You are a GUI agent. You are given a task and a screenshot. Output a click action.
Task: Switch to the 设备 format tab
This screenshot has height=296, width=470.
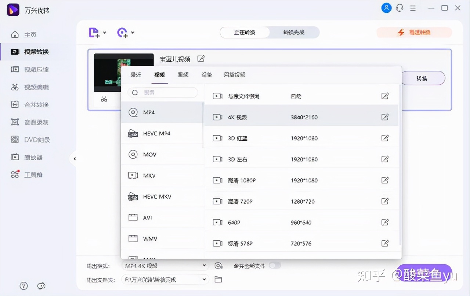click(x=207, y=74)
